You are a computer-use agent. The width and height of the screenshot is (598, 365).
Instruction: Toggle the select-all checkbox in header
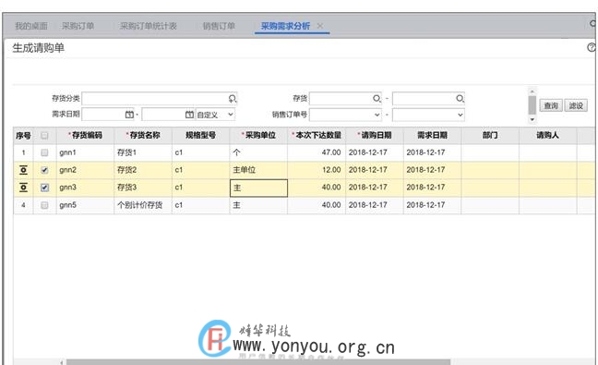[44, 135]
